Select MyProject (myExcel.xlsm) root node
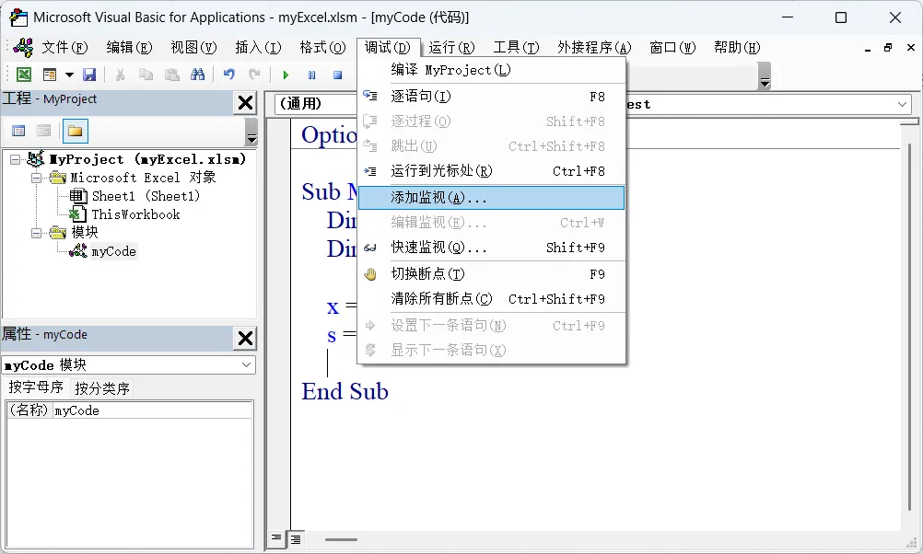This screenshot has width=923, height=554. coord(147,159)
